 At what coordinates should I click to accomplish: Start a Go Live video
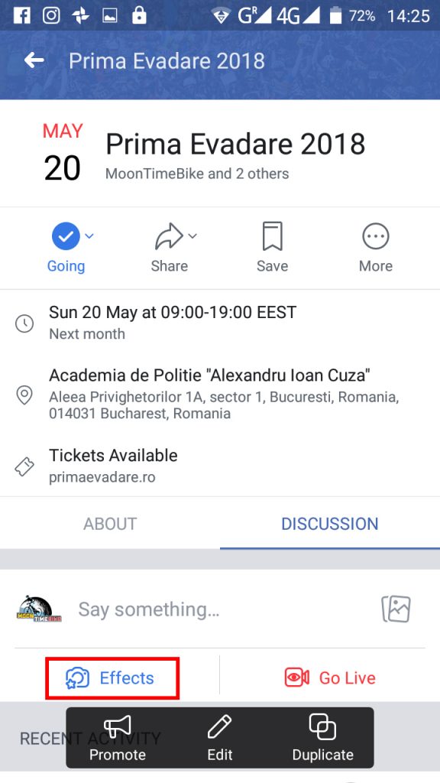tap(330, 677)
